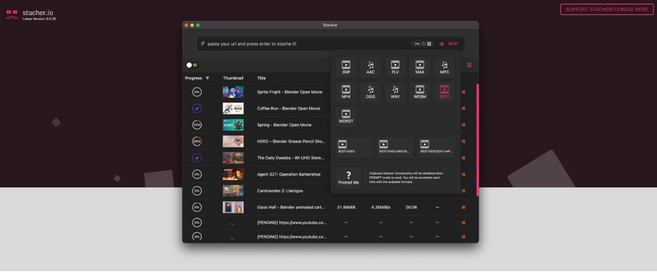Click title 'Caminandes 3: Llamigos'
Viewport: 657px width, 279px height.
[x=280, y=191]
